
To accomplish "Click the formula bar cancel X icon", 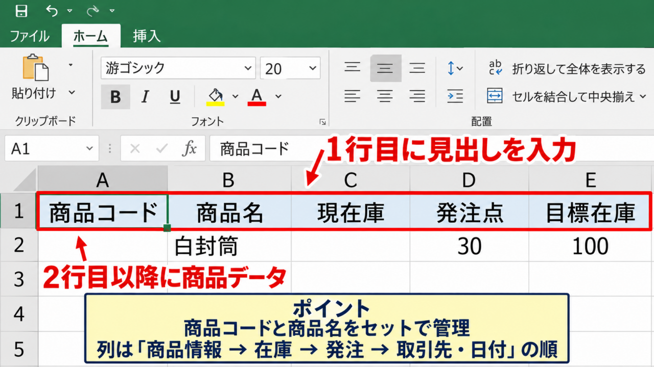I will tap(135, 148).
